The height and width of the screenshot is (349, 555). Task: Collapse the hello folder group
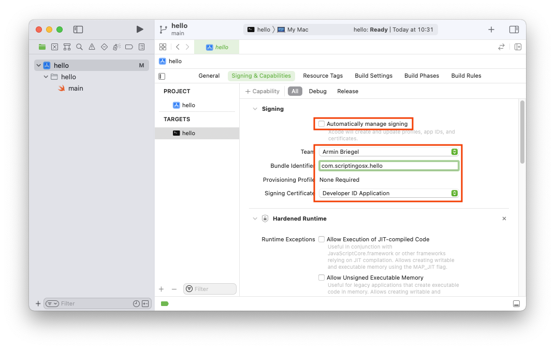point(46,77)
